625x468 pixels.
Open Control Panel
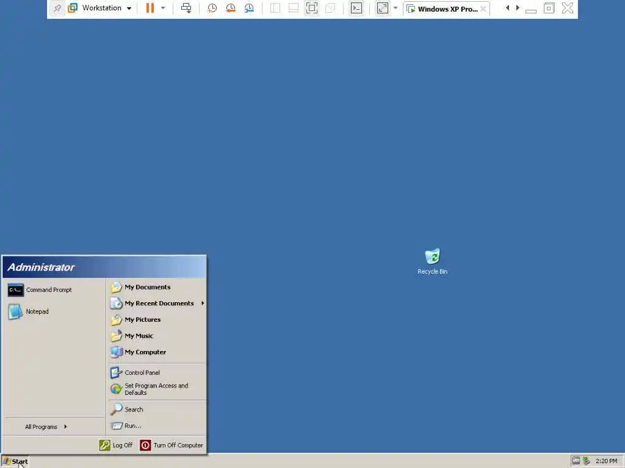click(x=157, y=372)
